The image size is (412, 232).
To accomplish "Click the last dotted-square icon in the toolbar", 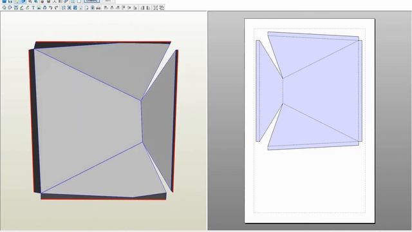I will point(162,8).
